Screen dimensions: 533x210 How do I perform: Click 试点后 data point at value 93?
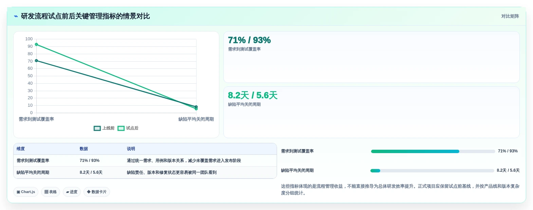click(x=36, y=44)
